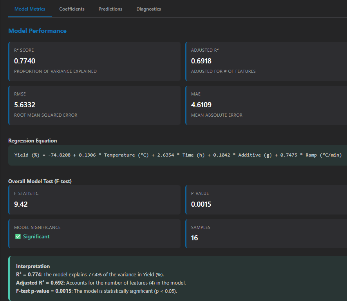Click the MAE value 4.6109

(201, 105)
